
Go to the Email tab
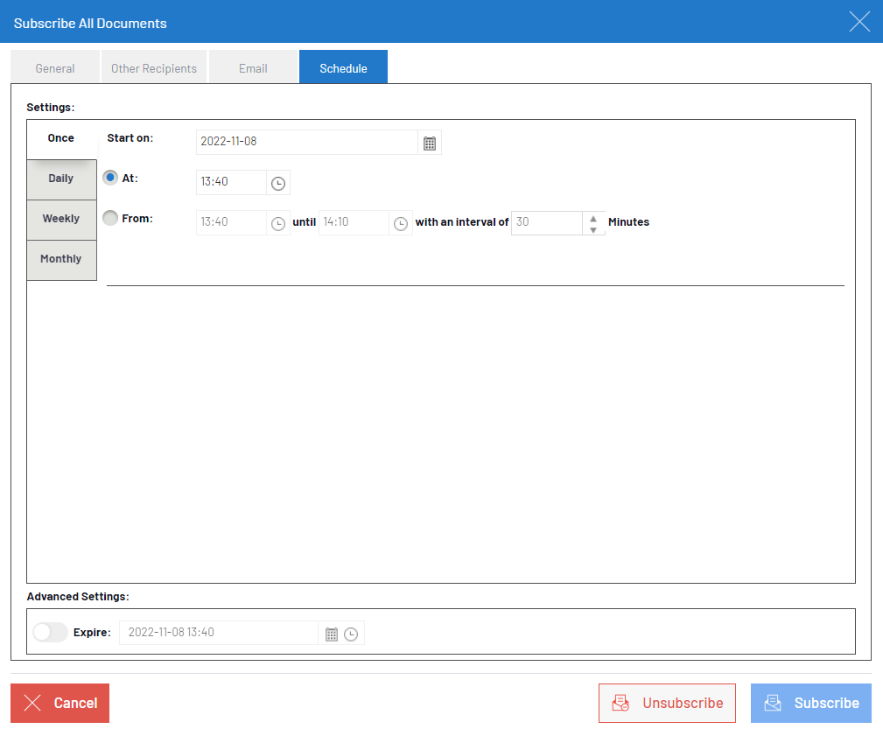click(x=253, y=68)
